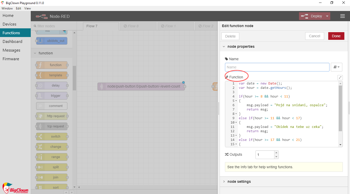The width and height of the screenshot is (350, 194).
Task: Expand the code editor to full size
Action: coord(340,77)
